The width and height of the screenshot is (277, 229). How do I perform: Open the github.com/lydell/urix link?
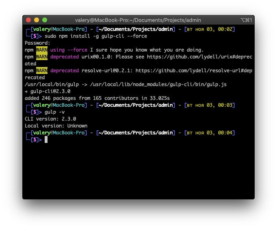199,57
